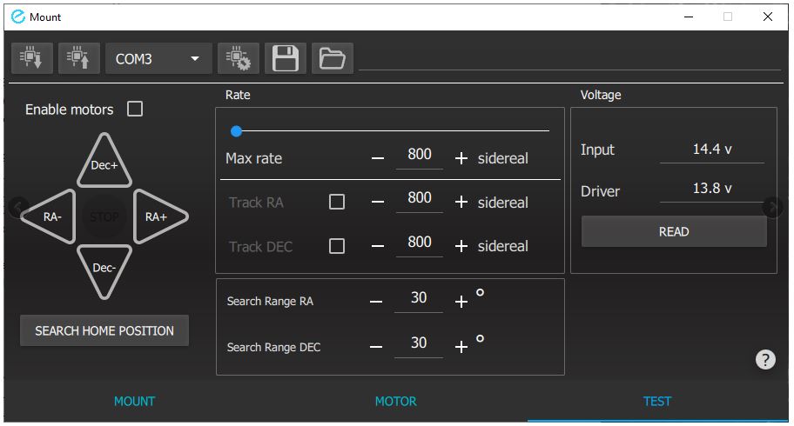Slew mount with RA+ arrow
This screenshot has height=426, width=794.
coord(159,216)
